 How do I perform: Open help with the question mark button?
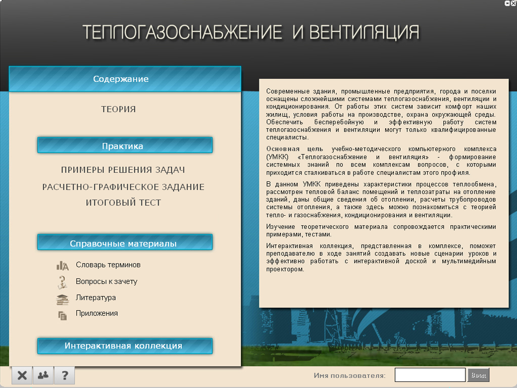65,375
